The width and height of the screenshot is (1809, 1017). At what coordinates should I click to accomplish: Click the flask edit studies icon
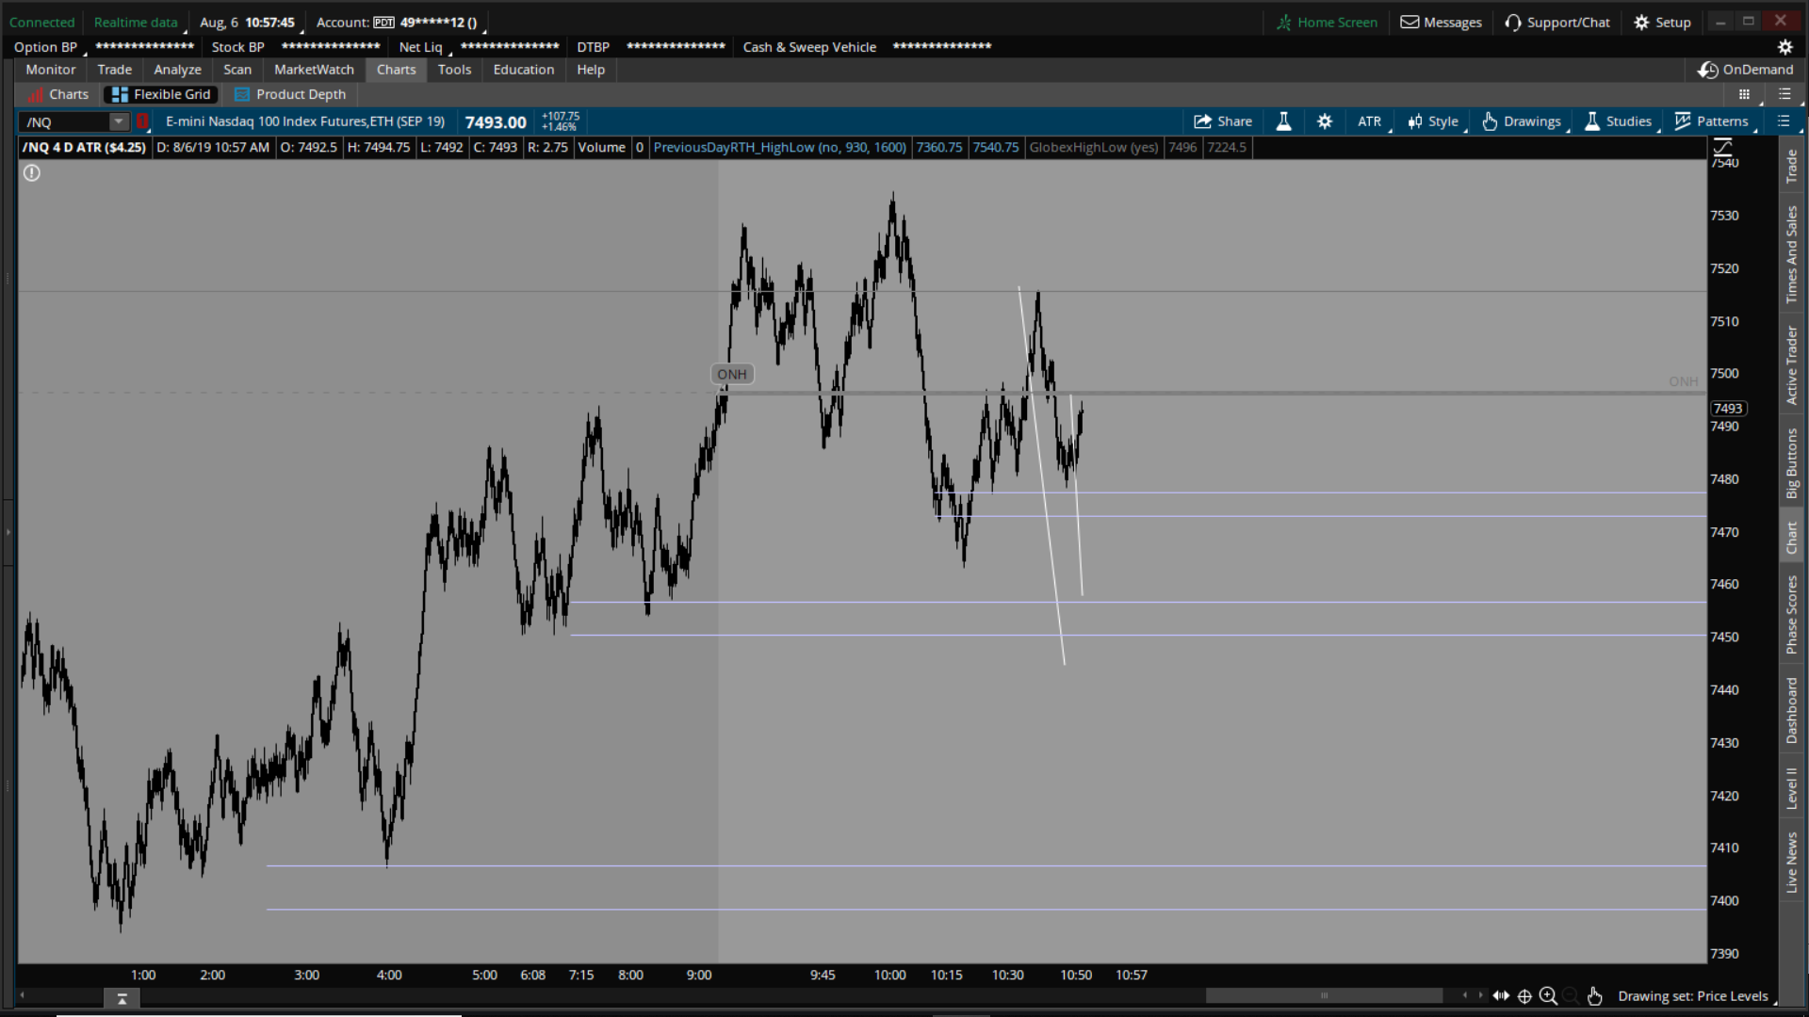pos(1283,121)
